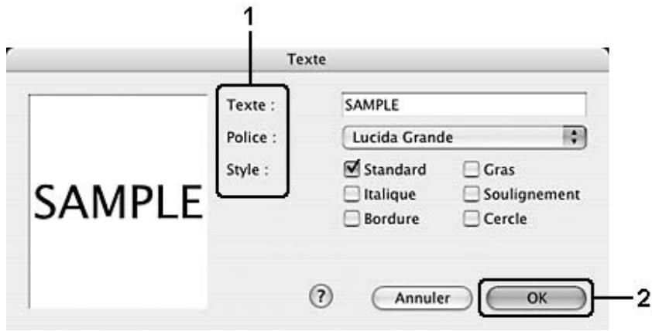Confirm with the OK button
The width and height of the screenshot is (652, 331).
[536, 298]
